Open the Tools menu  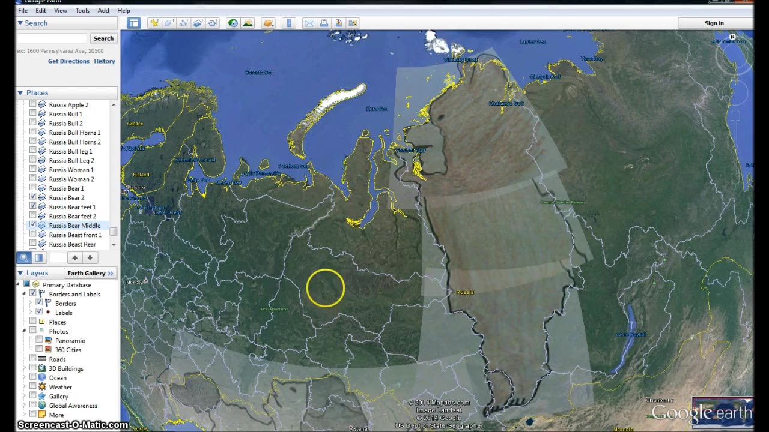[x=82, y=10]
